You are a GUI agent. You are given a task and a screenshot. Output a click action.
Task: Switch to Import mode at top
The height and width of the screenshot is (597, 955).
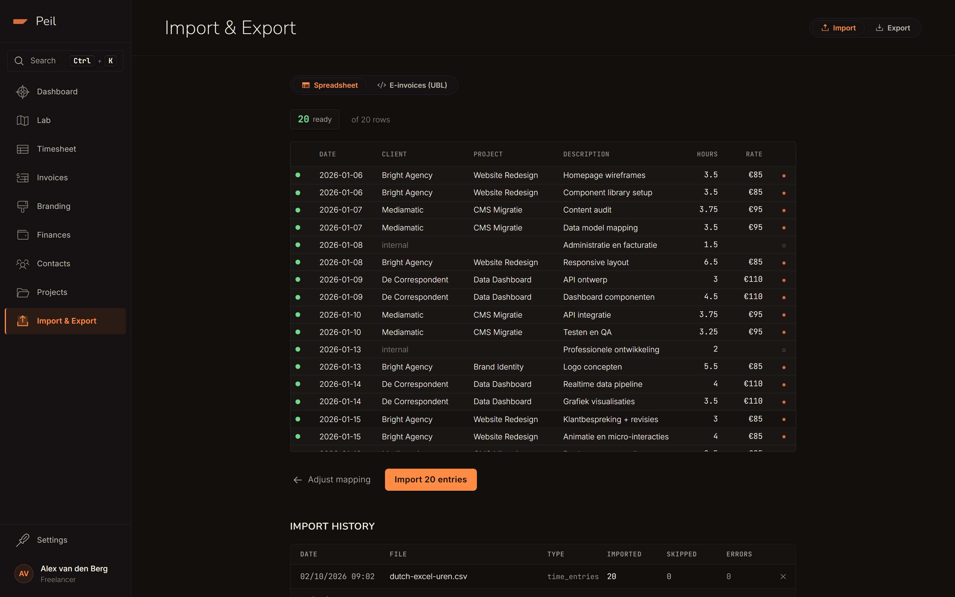pyautogui.click(x=838, y=28)
